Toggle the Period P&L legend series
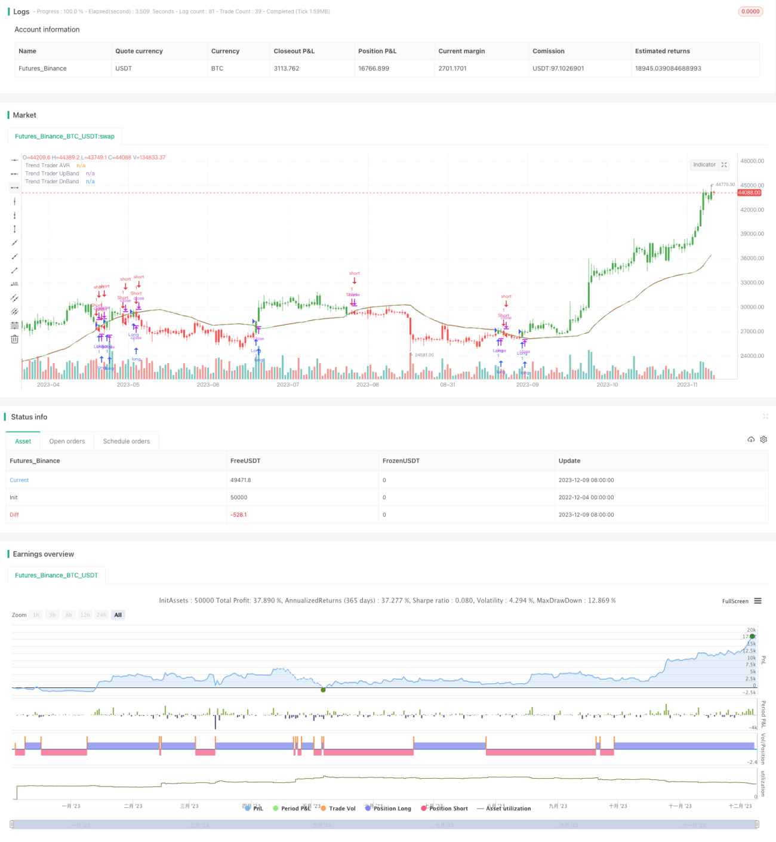This screenshot has height=842, width=776. click(x=292, y=809)
